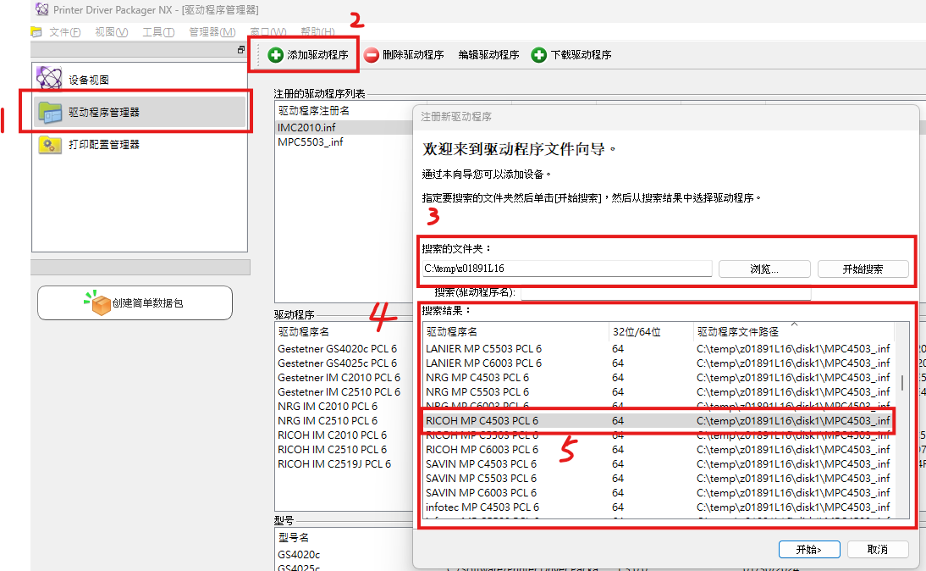
Task: Select NRG IM C2010 PCL 6 in driver list
Action: click(x=344, y=406)
